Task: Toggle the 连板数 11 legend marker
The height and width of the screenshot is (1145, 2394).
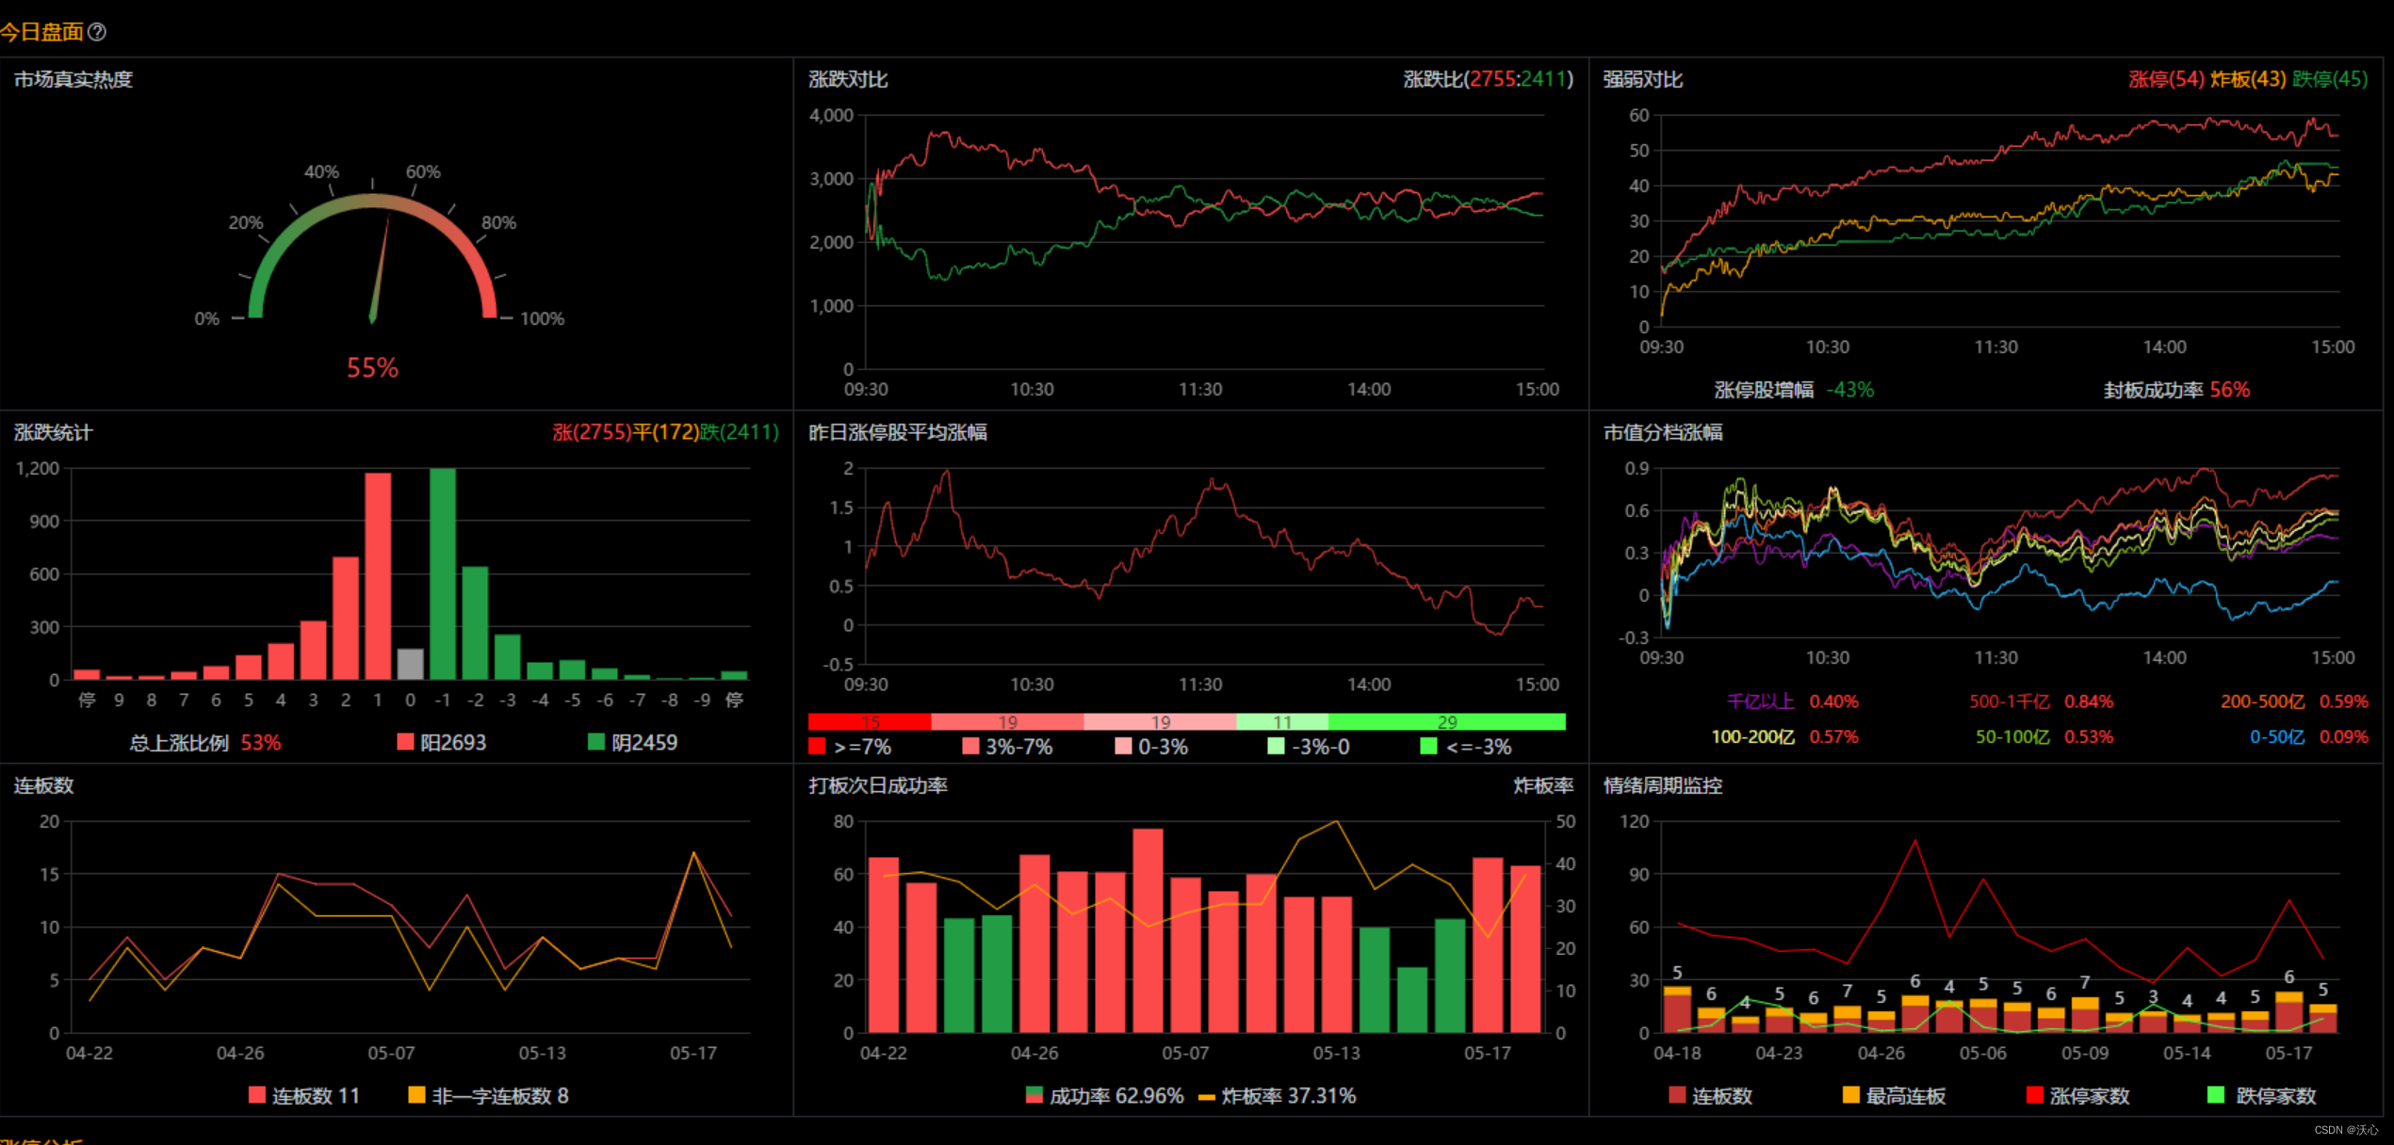Action: point(256,1095)
